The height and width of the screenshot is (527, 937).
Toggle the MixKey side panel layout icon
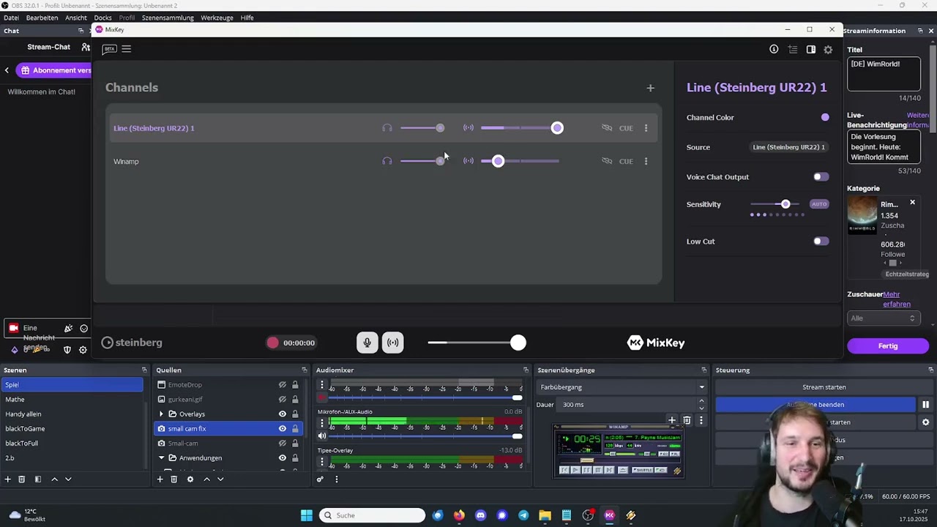pyautogui.click(x=811, y=49)
